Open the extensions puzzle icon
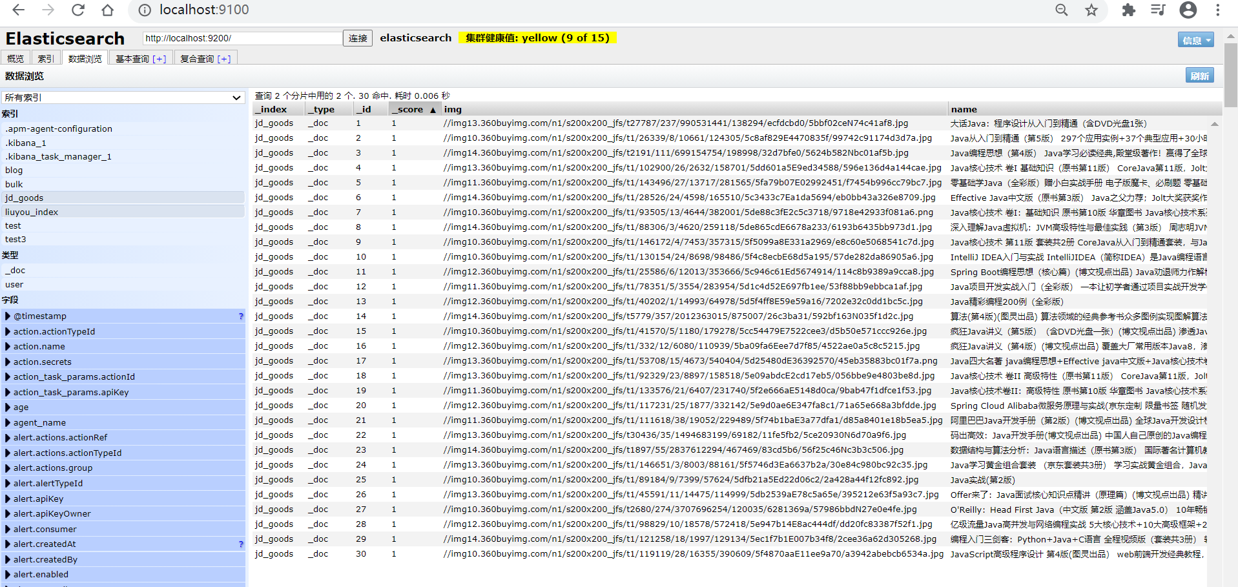Viewport: 1238px width, 587px height. pyautogui.click(x=1128, y=10)
